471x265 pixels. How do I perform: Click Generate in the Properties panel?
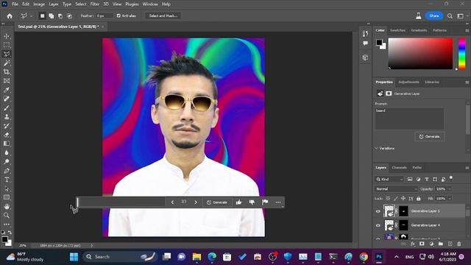click(430, 137)
